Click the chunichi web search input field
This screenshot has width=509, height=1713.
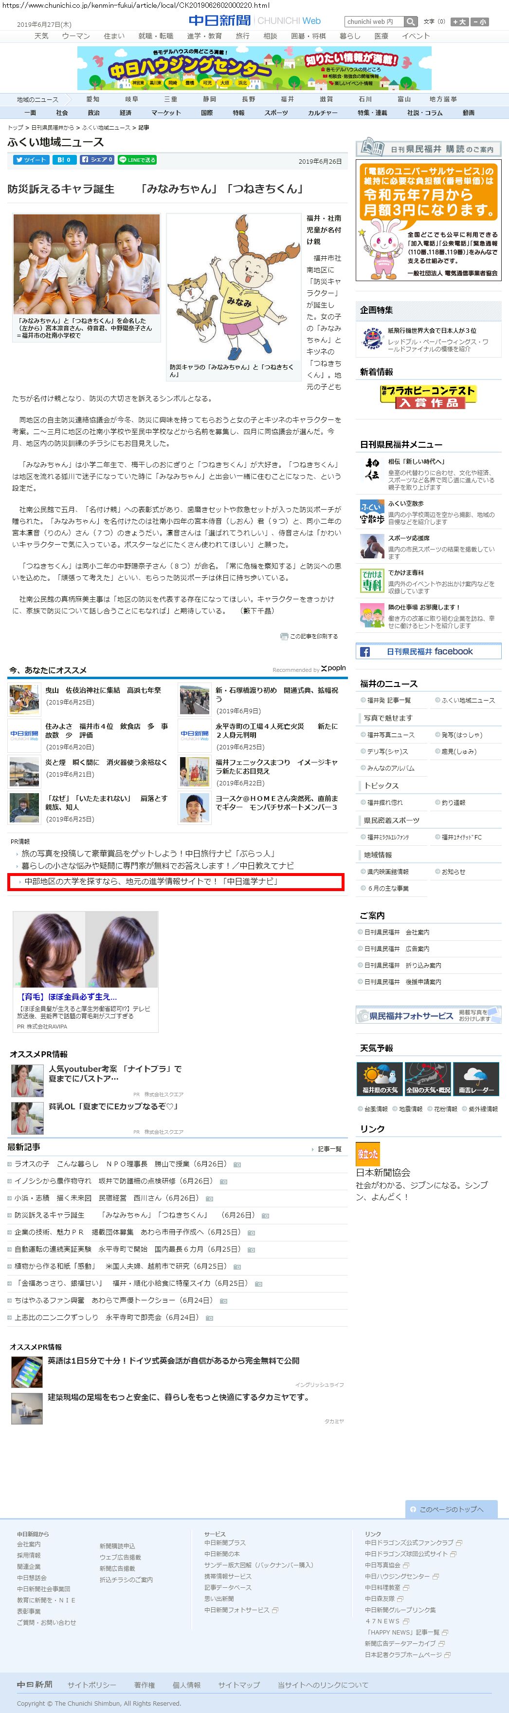click(375, 22)
